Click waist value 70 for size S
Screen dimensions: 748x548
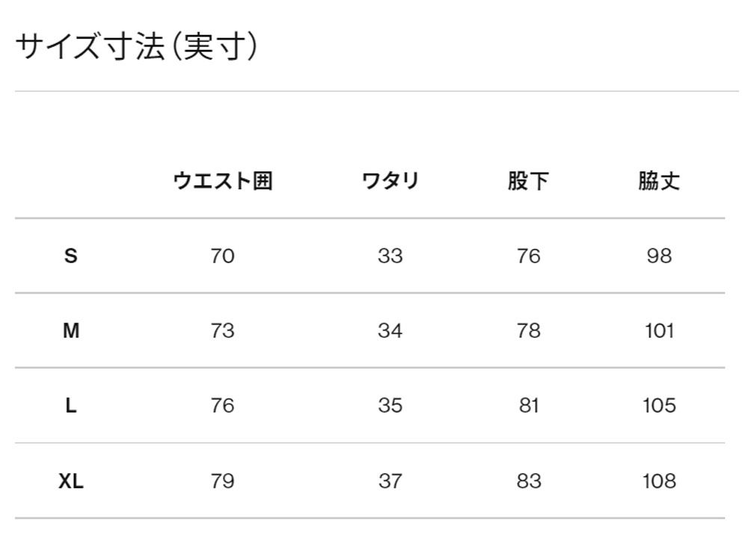(222, 256)
